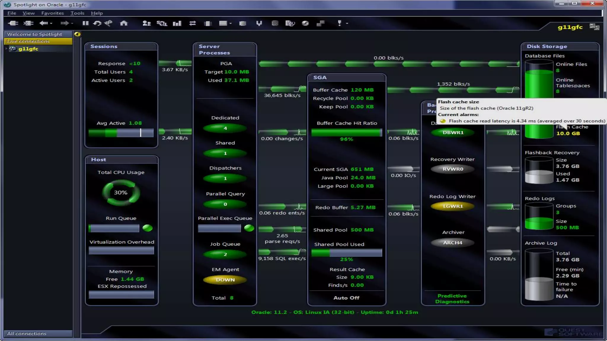Click the EM Agent DOWN button
Screen dimensions: 607x341
(225, 280)
